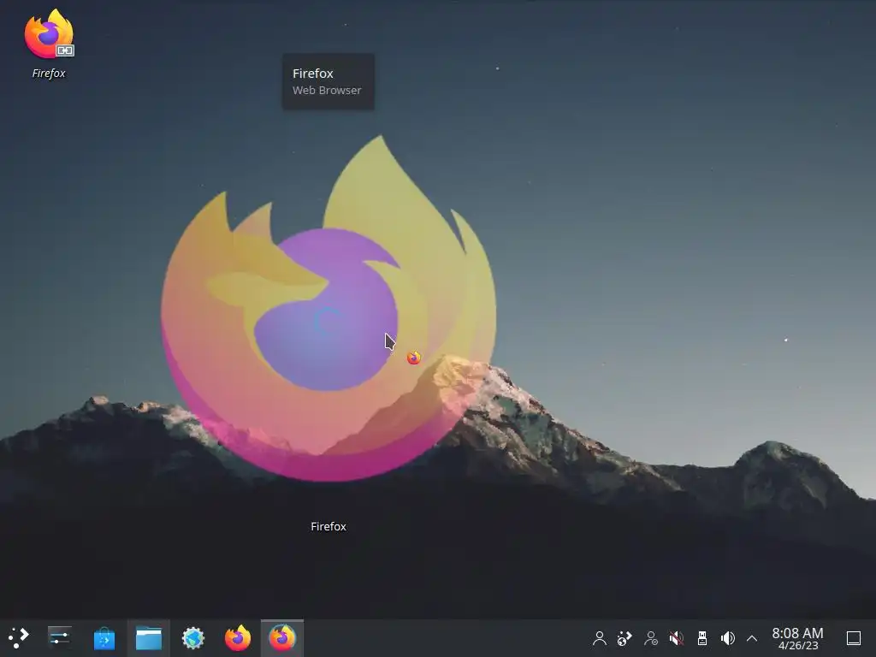
Task: Click the pinned Firefox launcher in taskbar
Action: pyautogui.click(x=238, y=638)
